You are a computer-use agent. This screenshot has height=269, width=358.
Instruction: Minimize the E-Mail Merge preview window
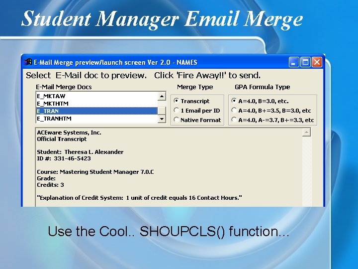click(x=294, y=62)
